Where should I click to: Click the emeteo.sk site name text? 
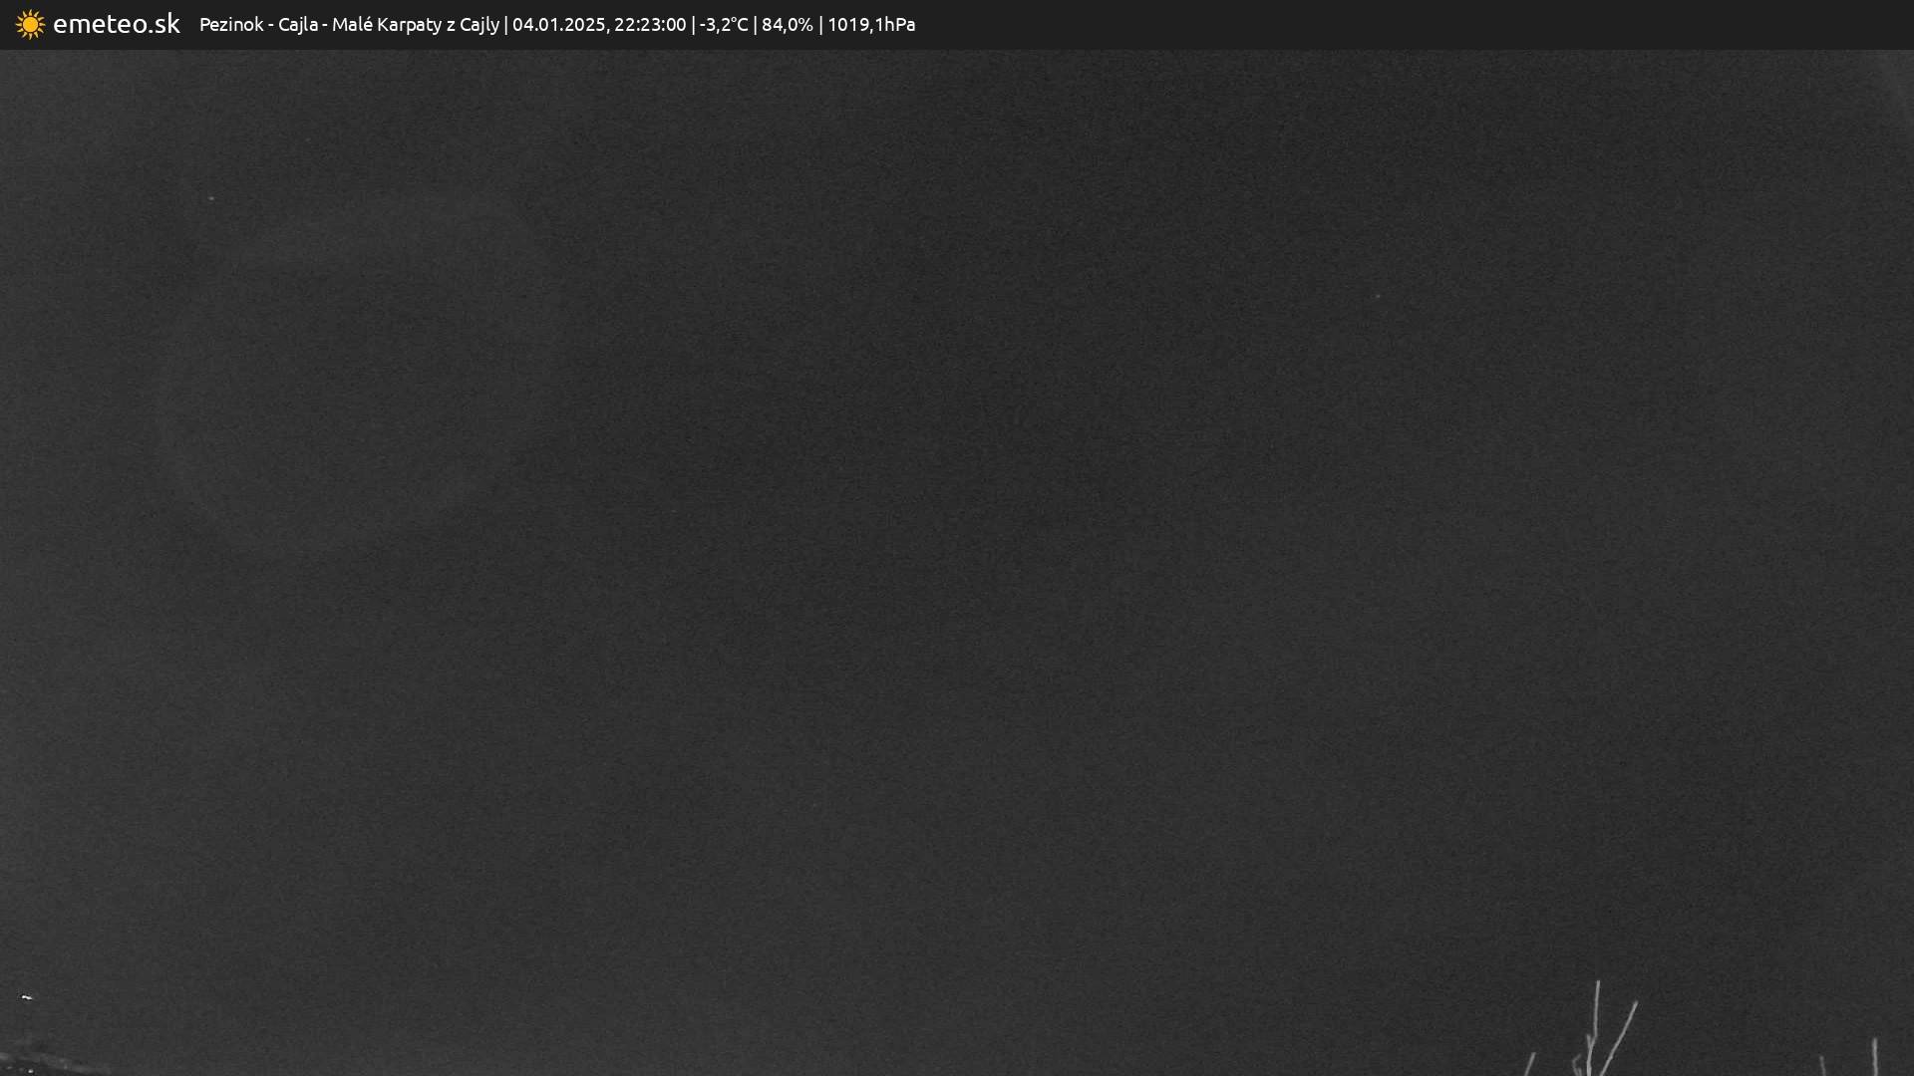coord(116,24)
